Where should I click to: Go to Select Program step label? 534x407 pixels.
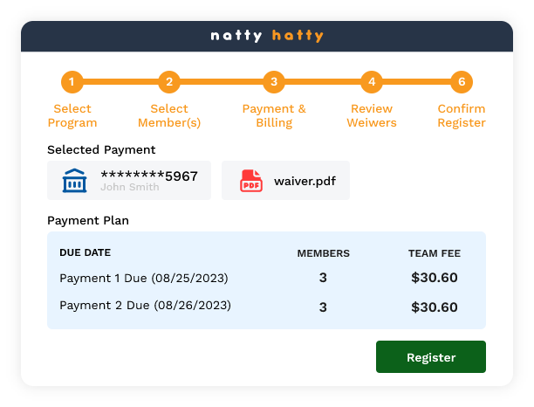[x=72, y=116]
